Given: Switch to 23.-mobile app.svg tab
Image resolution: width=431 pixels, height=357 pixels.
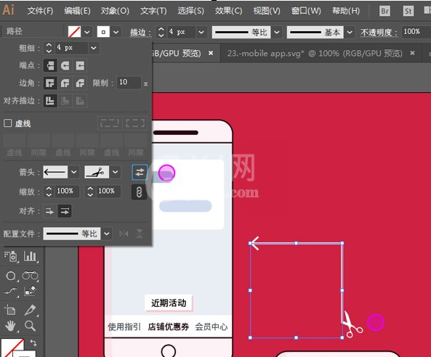Looking at the screenshot, I should pyautogui.click(x=315, y=53).
